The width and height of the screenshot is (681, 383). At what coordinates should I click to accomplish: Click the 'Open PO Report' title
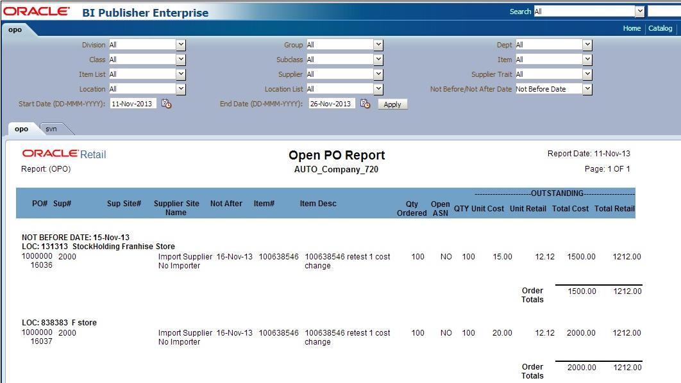[337, 155]
